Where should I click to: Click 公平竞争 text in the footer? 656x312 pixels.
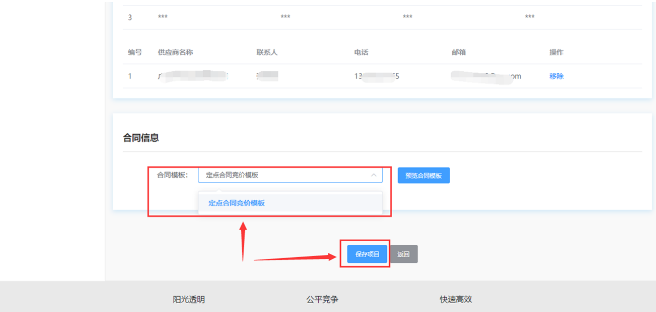point(322,299)
